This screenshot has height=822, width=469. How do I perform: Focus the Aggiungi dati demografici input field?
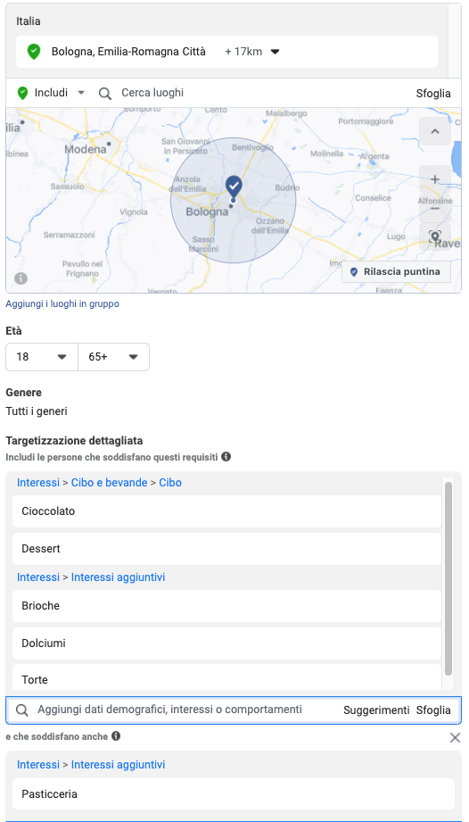[169, 710]
